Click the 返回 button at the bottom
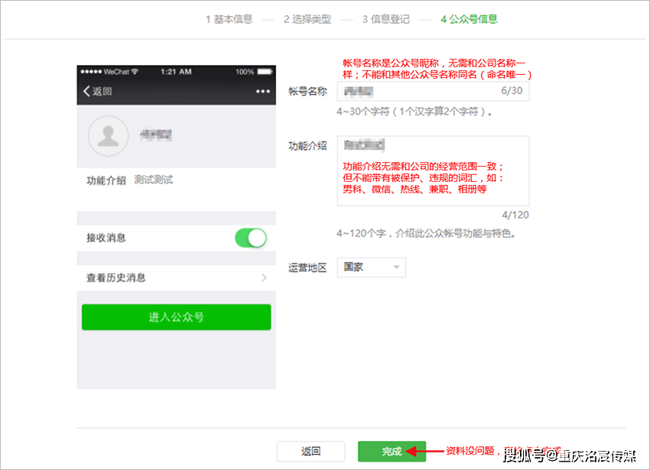Viewport: 650px width, 470px height. click(x=310, y=452)
